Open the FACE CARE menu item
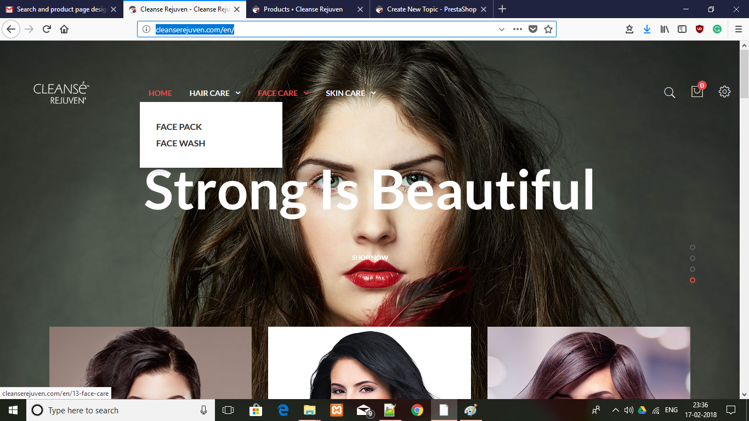 click(277, 93)
